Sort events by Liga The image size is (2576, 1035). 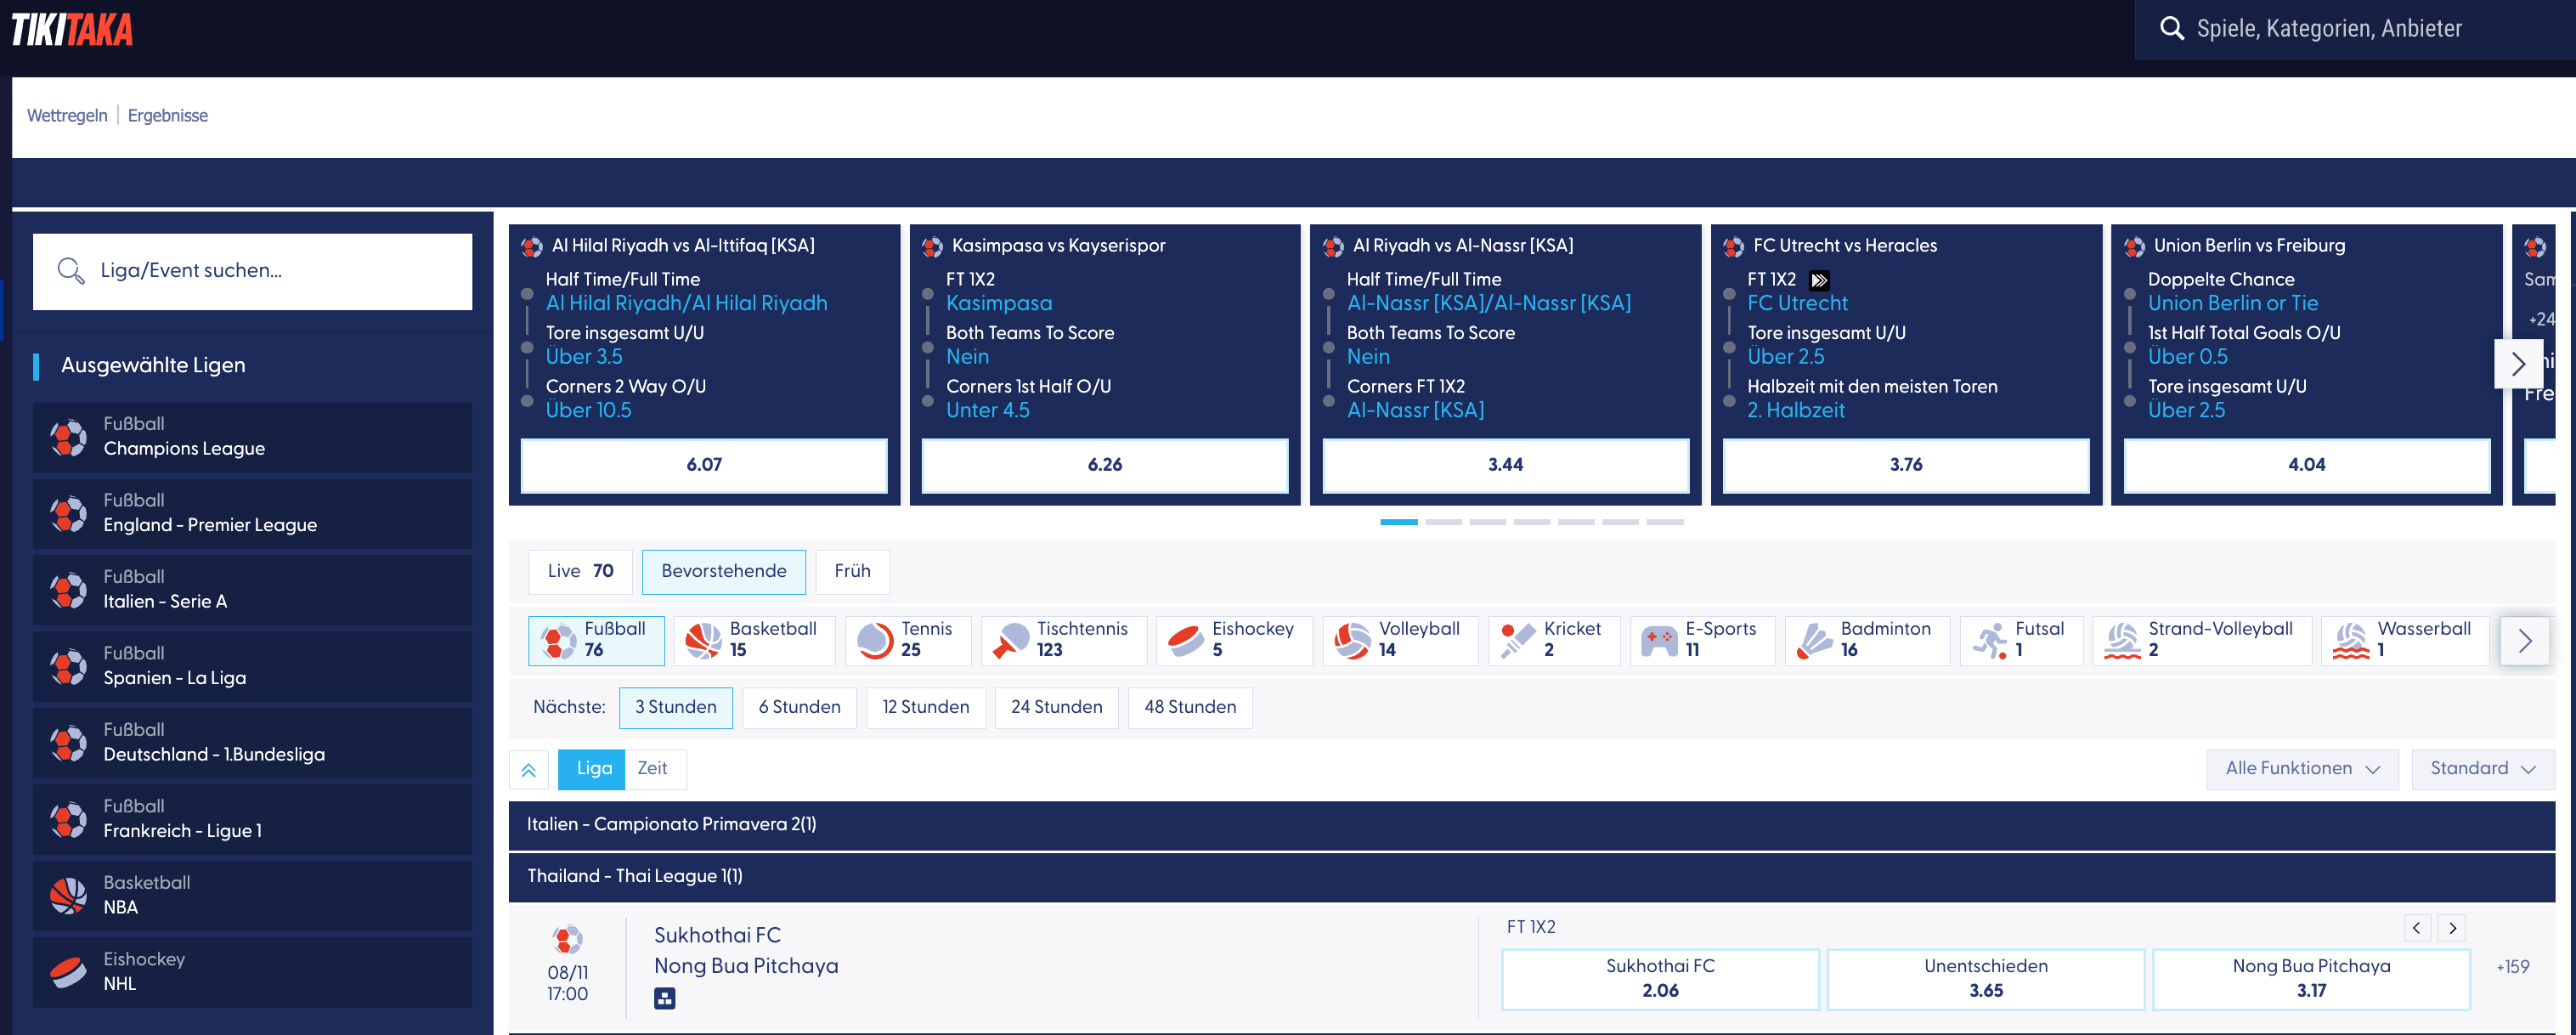[592, 769]
